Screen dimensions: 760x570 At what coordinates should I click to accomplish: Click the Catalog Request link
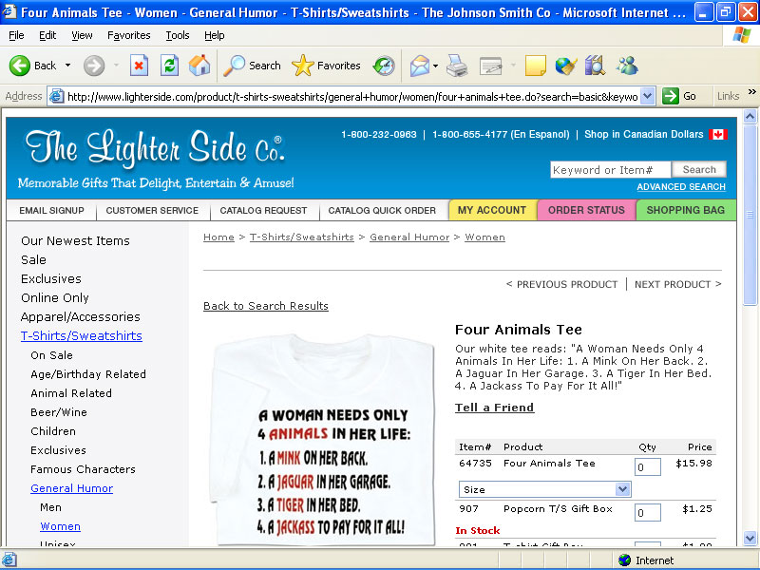click(x=263, y=210)
